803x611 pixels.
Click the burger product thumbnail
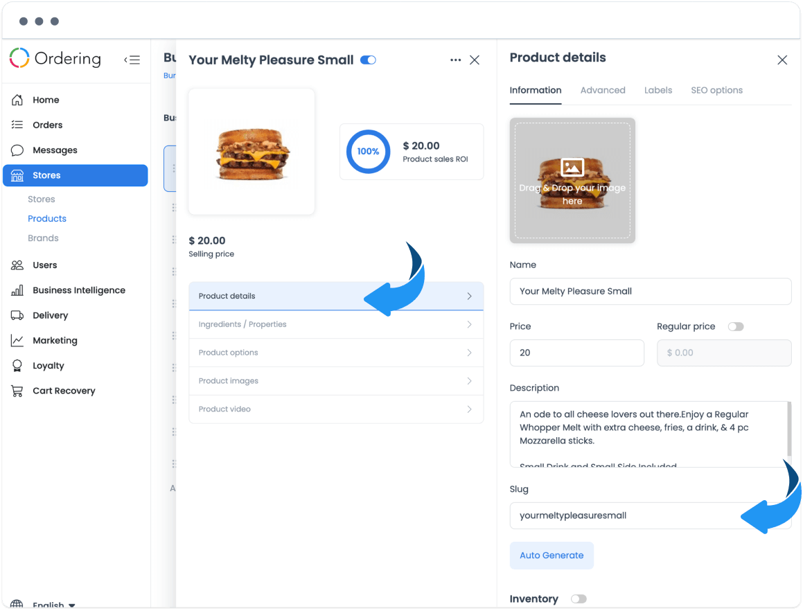tap(252, 152)
